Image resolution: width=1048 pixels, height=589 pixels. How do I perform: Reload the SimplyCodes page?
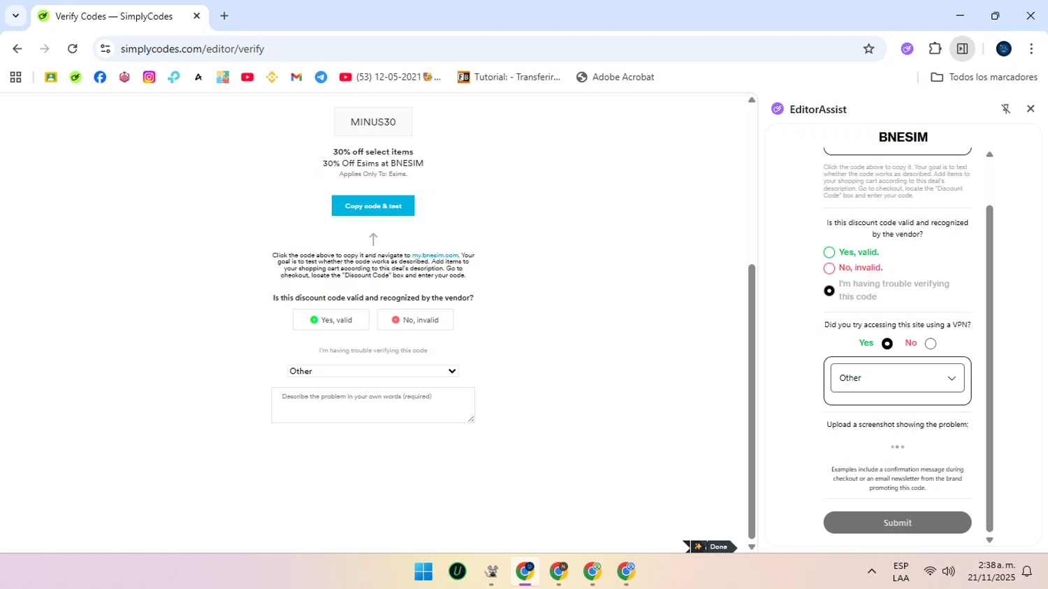(x=73, y=49)
